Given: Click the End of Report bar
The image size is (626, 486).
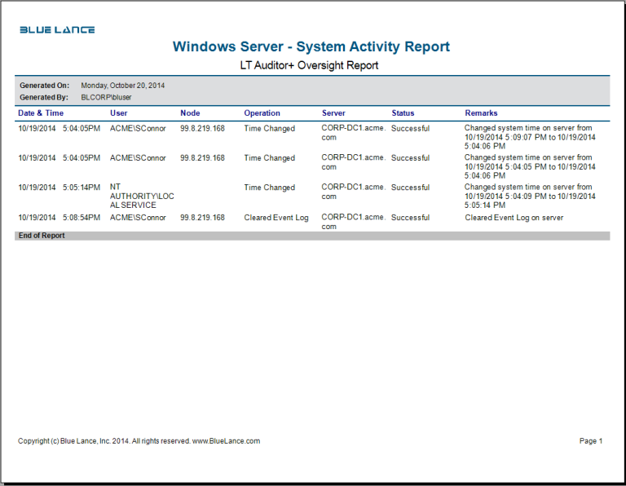Looking at the screenshot, I should point(312,236).
